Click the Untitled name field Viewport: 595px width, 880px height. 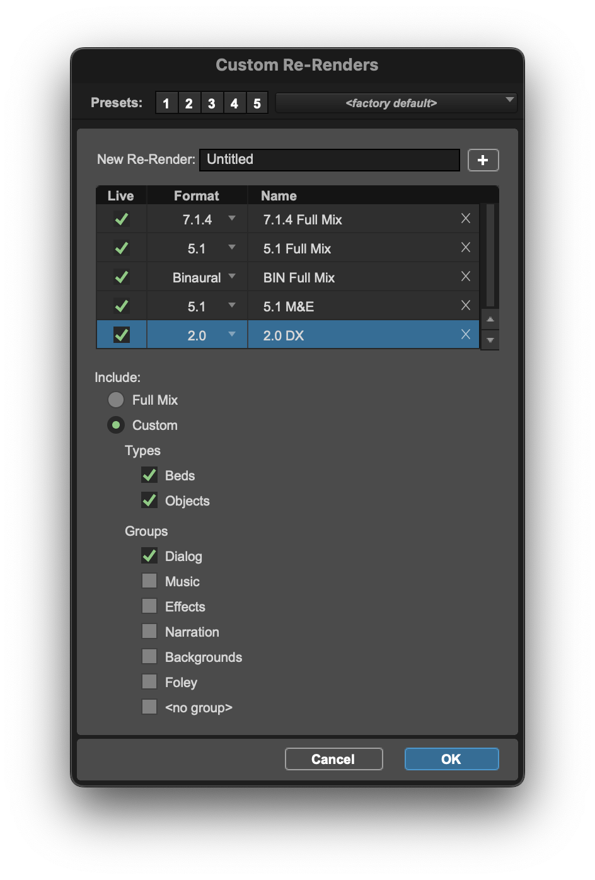(329, 160)
